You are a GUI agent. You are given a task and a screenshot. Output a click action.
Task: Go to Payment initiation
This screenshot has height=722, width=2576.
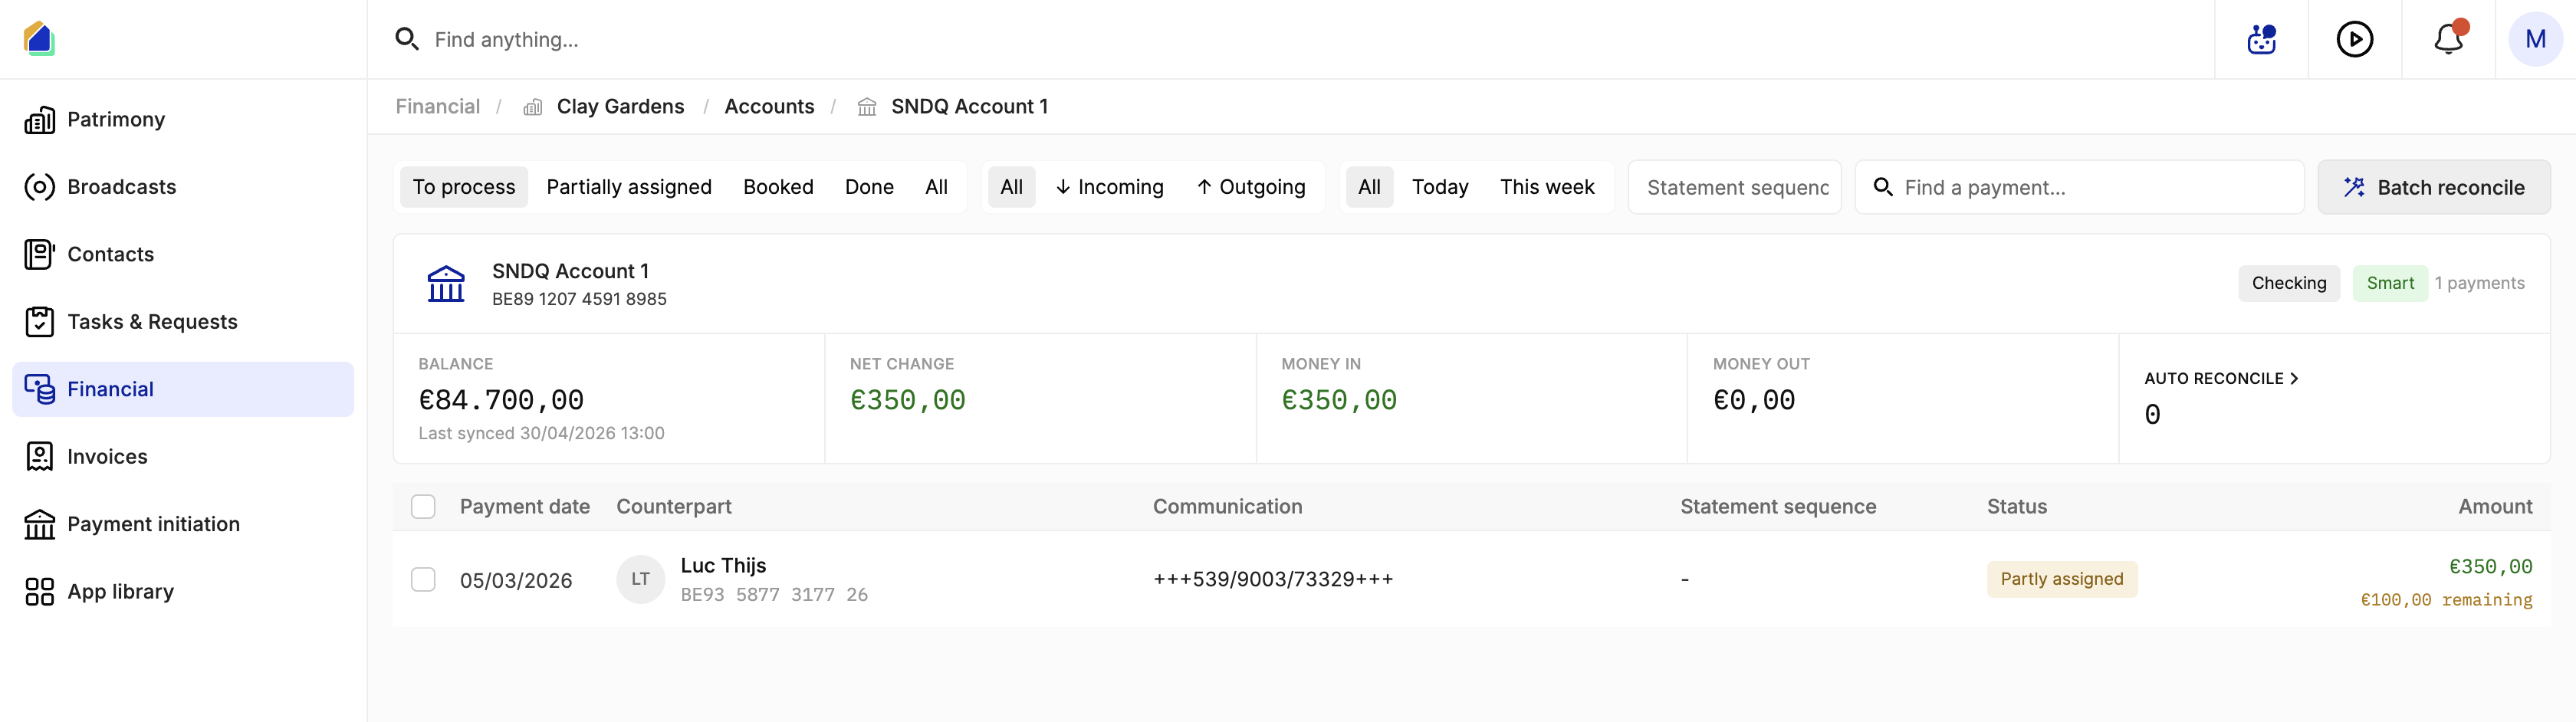(x=183, y=524)
